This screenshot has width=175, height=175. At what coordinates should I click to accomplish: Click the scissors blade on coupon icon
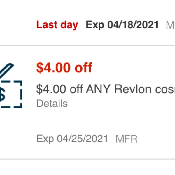pyautogui.click(x=6, y=70)
